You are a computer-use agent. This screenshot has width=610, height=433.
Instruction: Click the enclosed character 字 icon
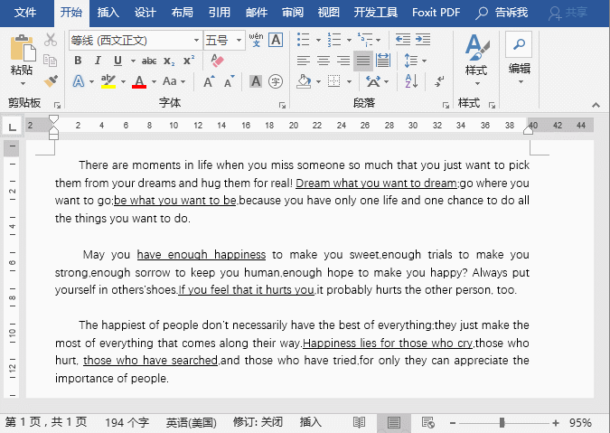coord(276,81)
